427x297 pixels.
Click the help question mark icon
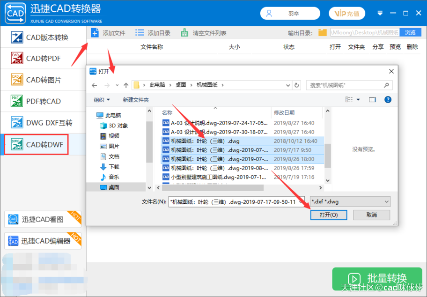[x=388, y=100]
